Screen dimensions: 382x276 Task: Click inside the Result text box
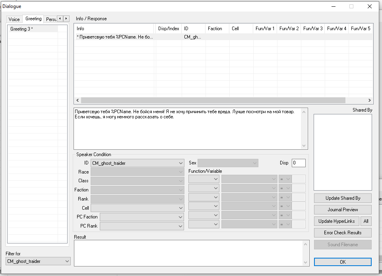pos(188,253)
